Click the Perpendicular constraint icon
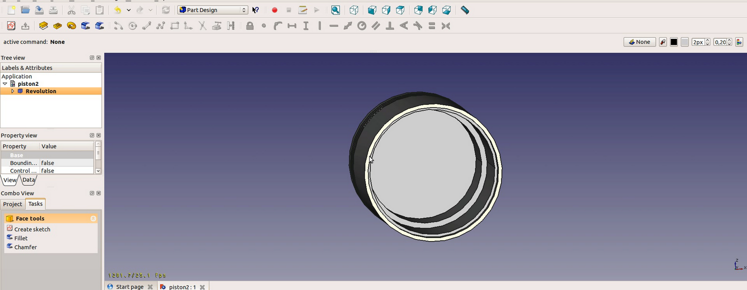Image resolution: width=747 pixels, height=290 pixels. click(x=390, y=26)
